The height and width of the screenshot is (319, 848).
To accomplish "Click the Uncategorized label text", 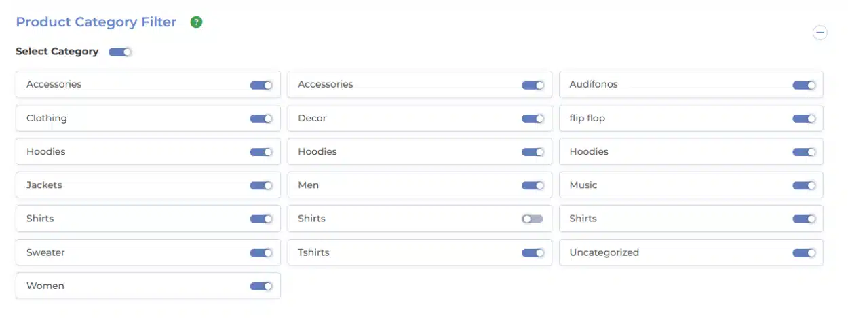I will (604, 252).
